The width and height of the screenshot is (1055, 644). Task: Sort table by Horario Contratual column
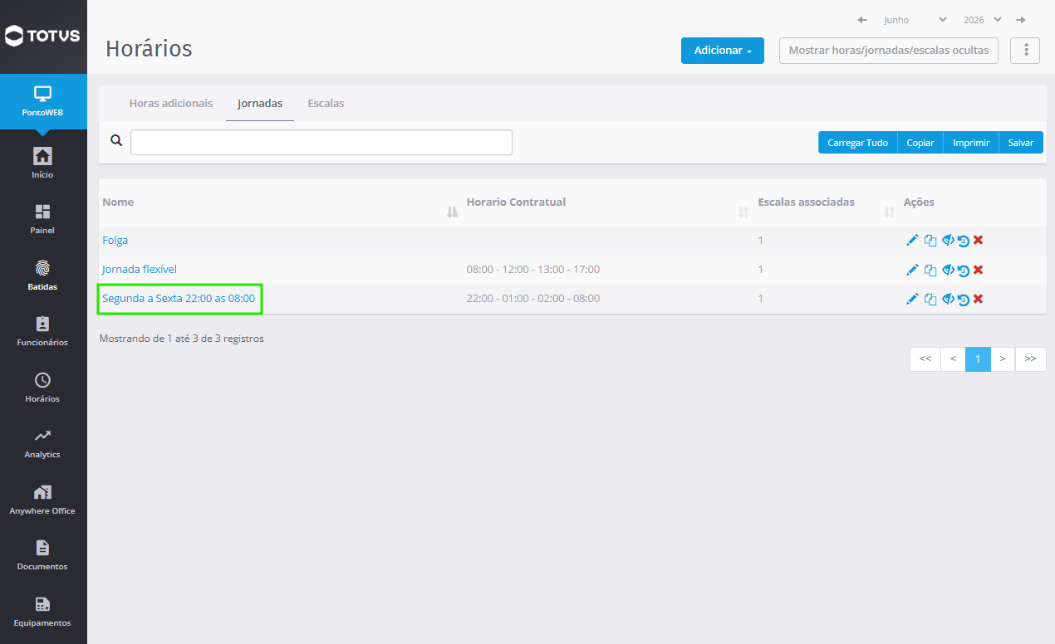point(743,212)
